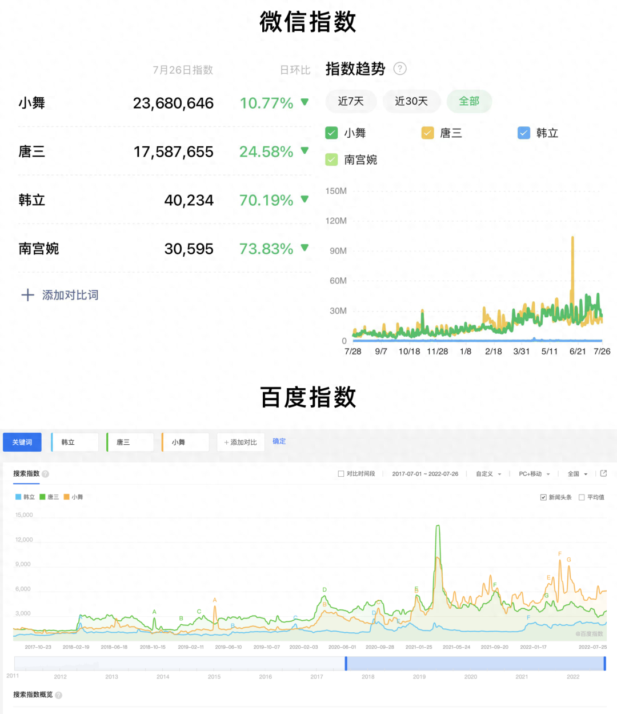Open the 全国 region dropdown
The width and height of the screenshot is (617, 714).
578,474
